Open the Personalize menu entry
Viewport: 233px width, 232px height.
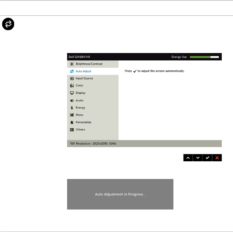(93, 122)
